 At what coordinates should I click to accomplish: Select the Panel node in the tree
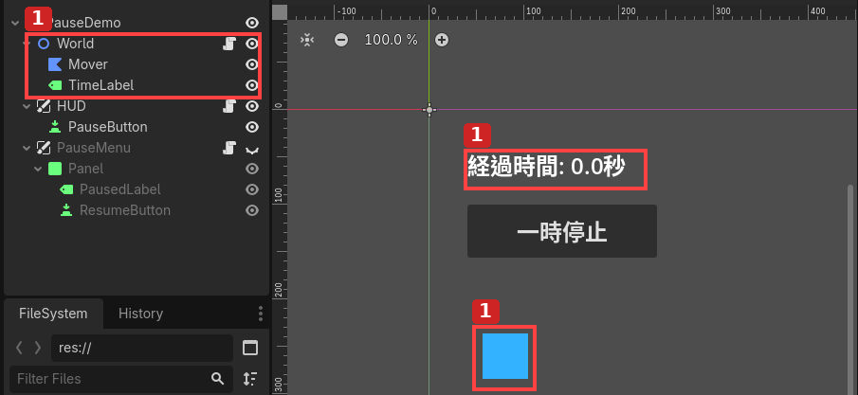coord(86,169)
